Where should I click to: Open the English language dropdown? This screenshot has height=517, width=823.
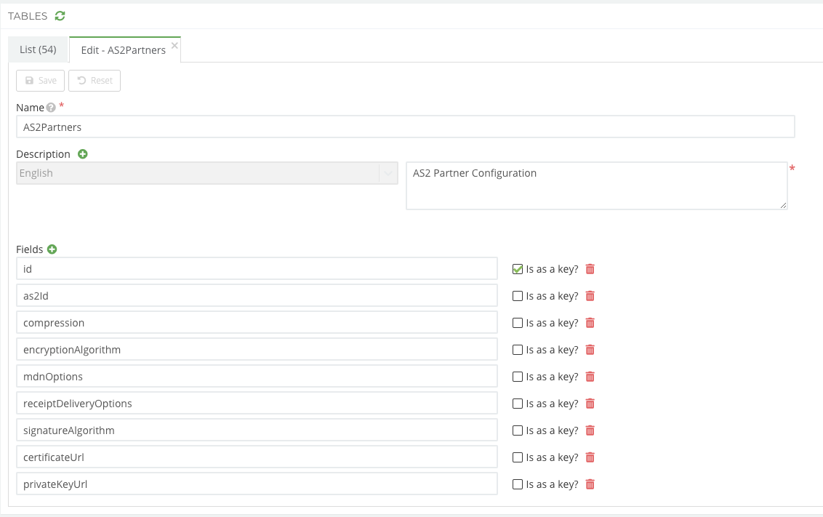206,173
